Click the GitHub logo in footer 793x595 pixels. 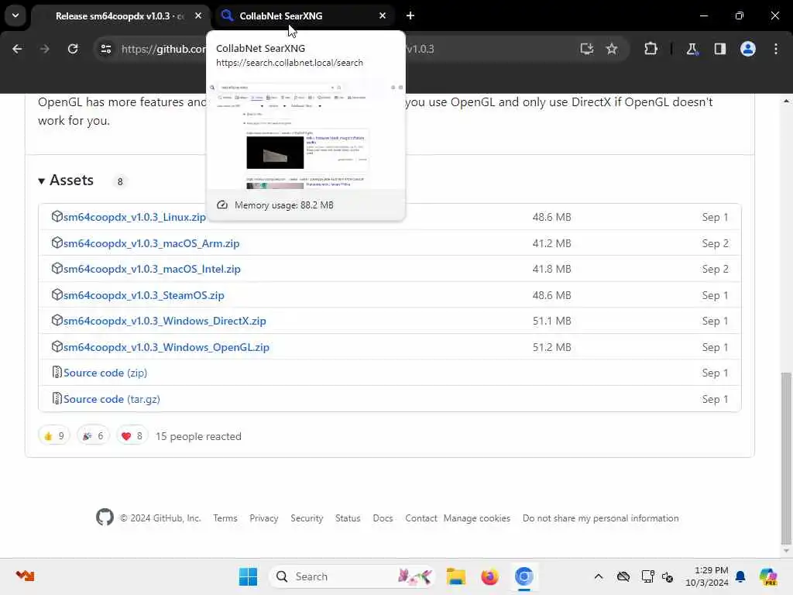105,517
